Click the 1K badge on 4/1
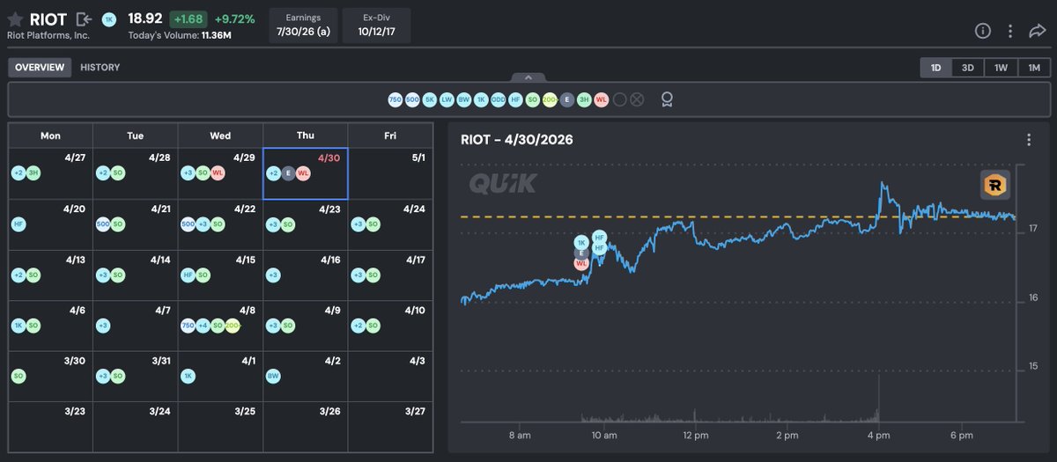The height and width of the screenshot is (462, 1057). click(188, 376)
